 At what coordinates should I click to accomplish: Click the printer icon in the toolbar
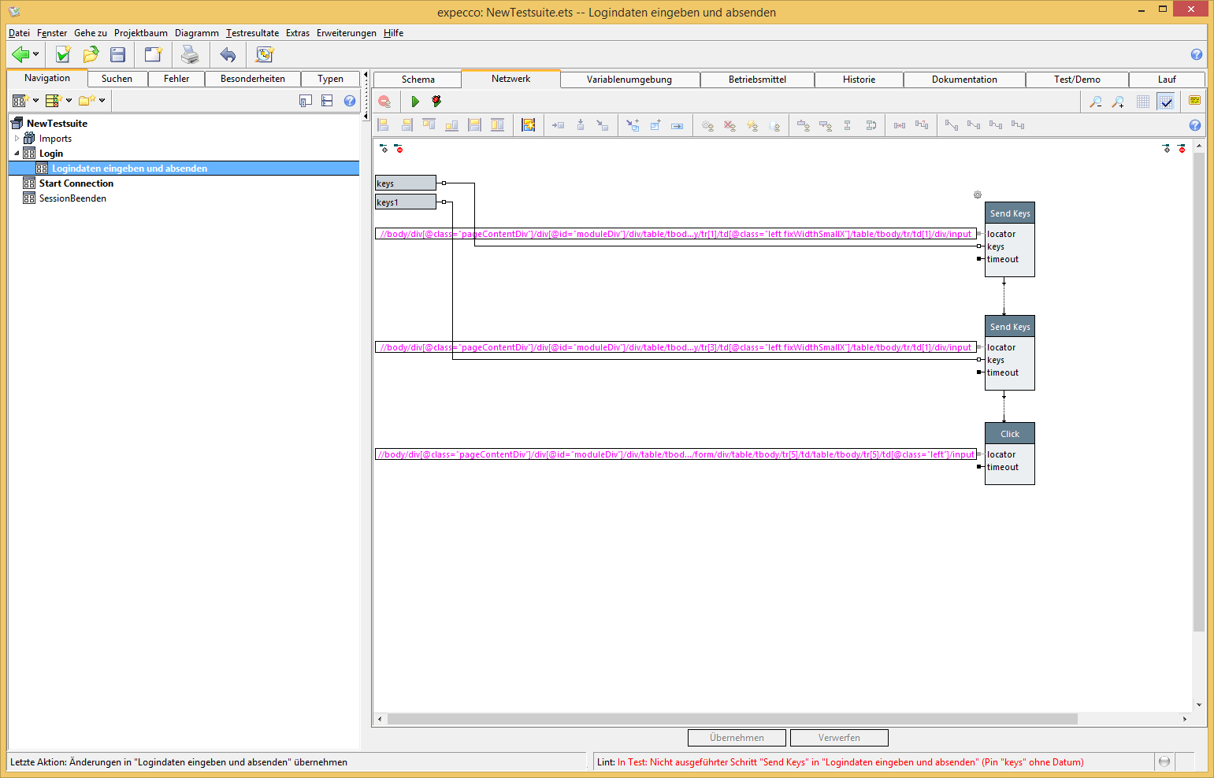pyautogui.click(x=190, y=54)
